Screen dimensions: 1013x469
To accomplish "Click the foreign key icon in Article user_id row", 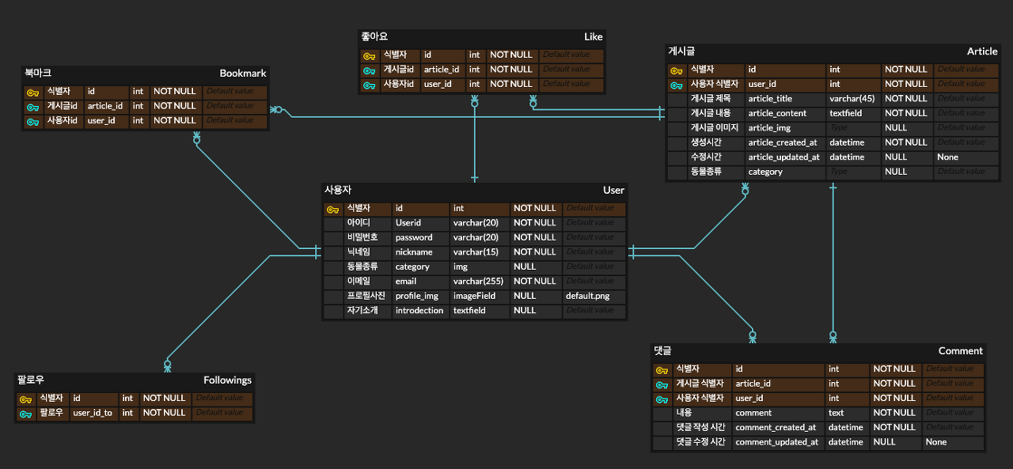I will pyautogui.click(x=676, y=85).
